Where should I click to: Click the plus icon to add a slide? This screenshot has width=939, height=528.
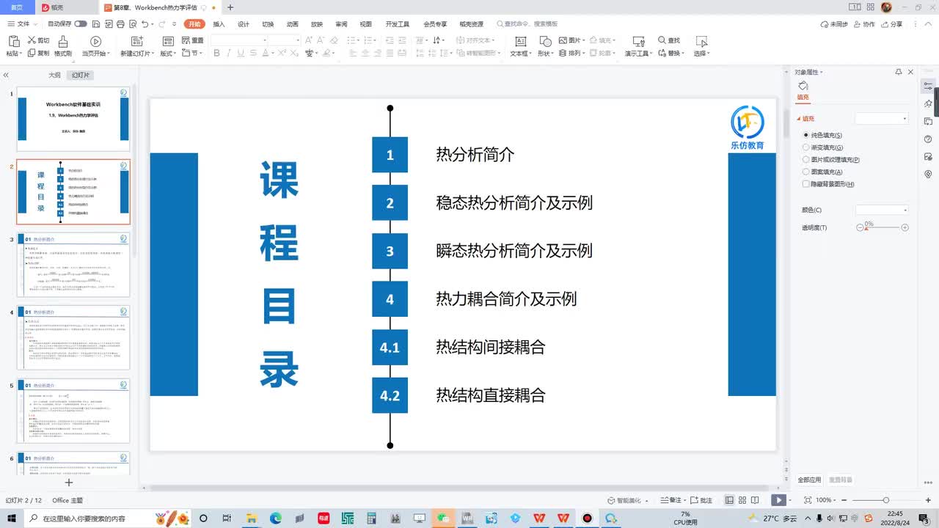tap(69, 483)
